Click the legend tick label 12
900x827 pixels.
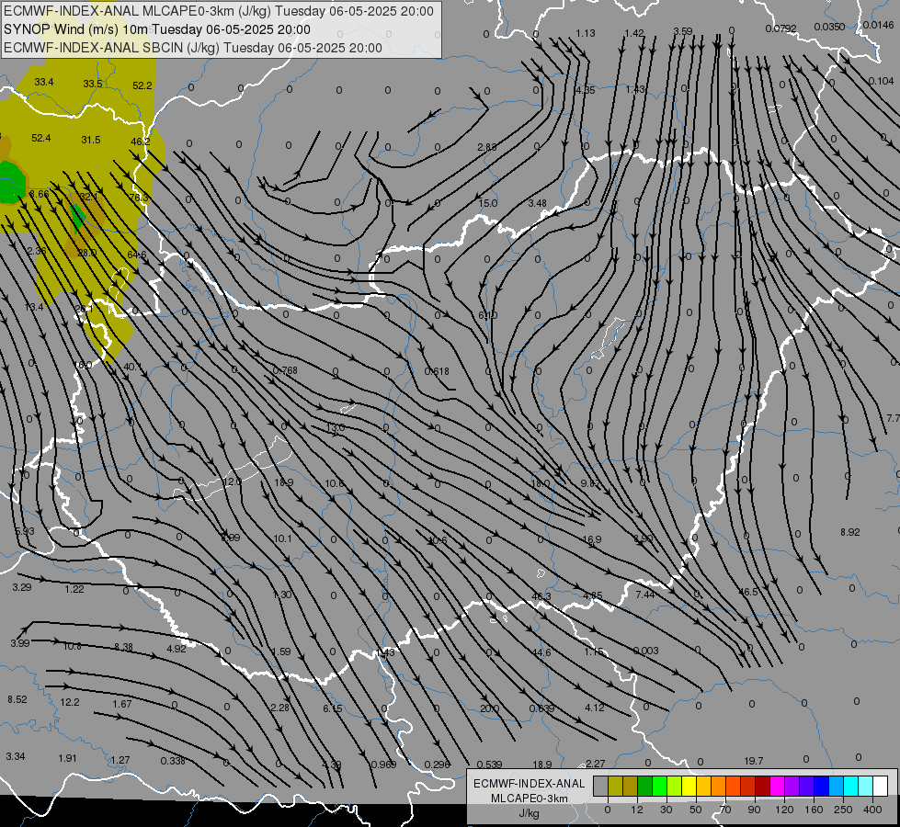click(x=637, y=810)
